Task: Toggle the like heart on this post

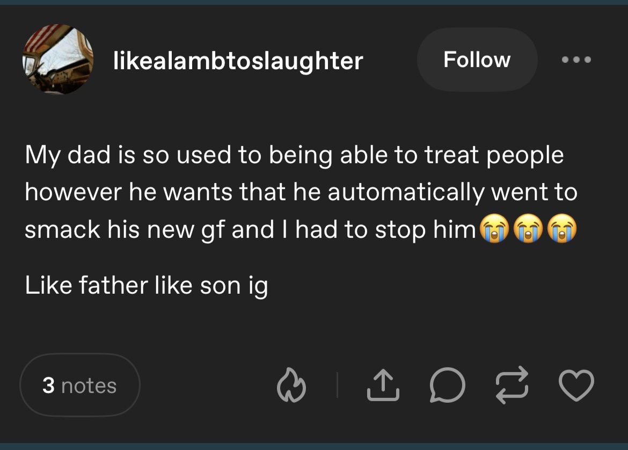Action: point(576,385)
